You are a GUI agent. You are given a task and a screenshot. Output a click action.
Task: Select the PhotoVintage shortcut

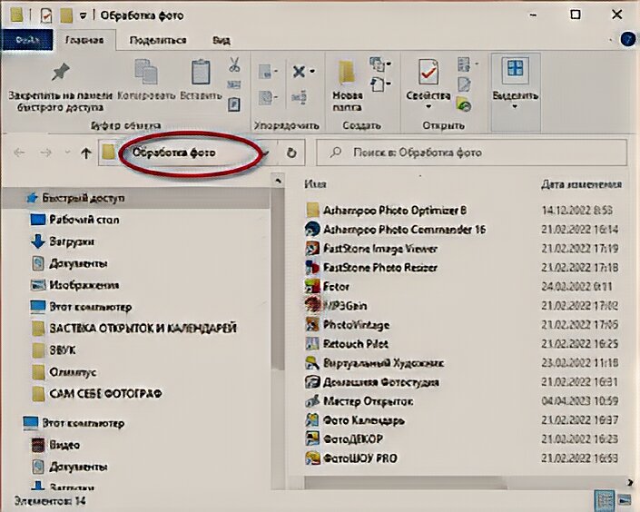point(347,325)
